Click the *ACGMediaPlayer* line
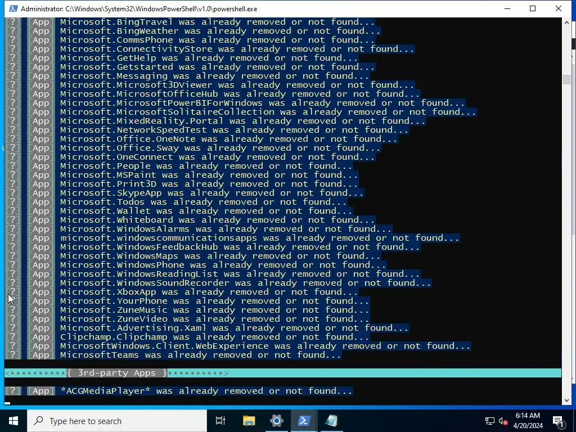Screen dimensions: 576x432 coord(179,391)
